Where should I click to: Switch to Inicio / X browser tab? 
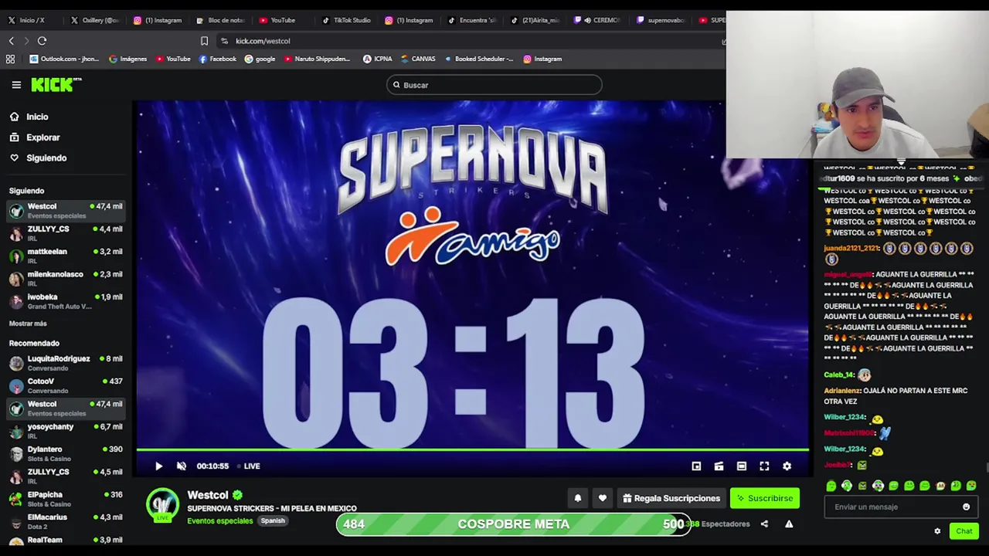click(31, 20)
